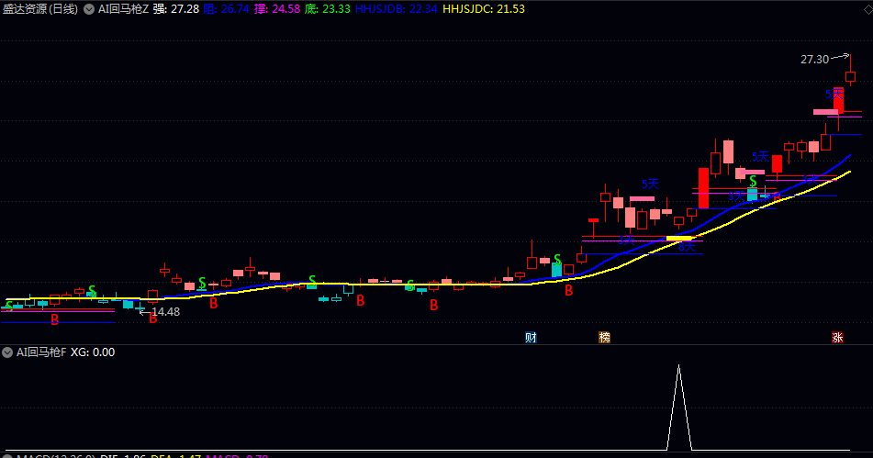This screenshot has height=458, width=873.
Task: Click the 财 financial report marker icon
Action: (x=531, y=337)
